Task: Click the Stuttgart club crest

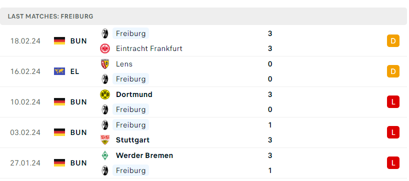Action: pos(105,140)
